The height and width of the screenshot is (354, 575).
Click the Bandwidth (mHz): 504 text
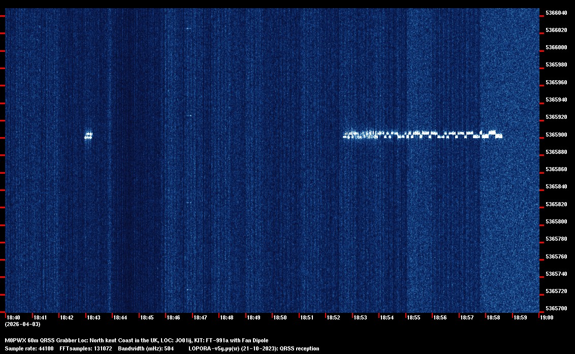point(146,348)
